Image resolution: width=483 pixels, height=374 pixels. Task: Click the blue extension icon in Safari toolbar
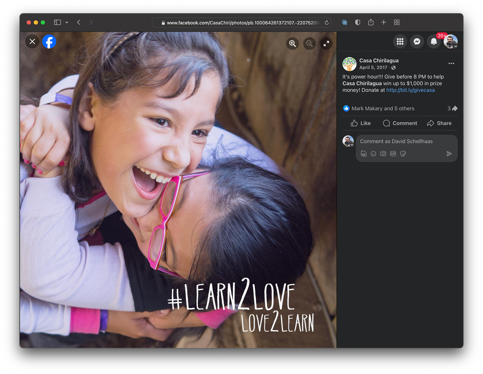(344, 22)
